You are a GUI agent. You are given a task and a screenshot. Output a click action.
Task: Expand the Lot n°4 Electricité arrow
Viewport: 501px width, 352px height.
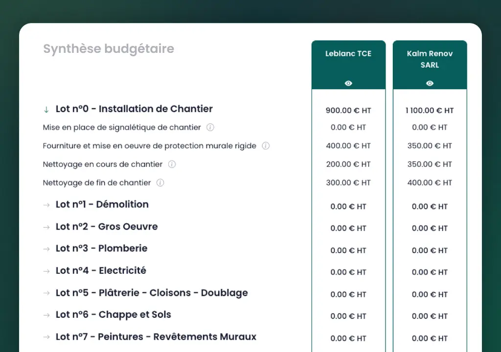click(x=46, y=271)
